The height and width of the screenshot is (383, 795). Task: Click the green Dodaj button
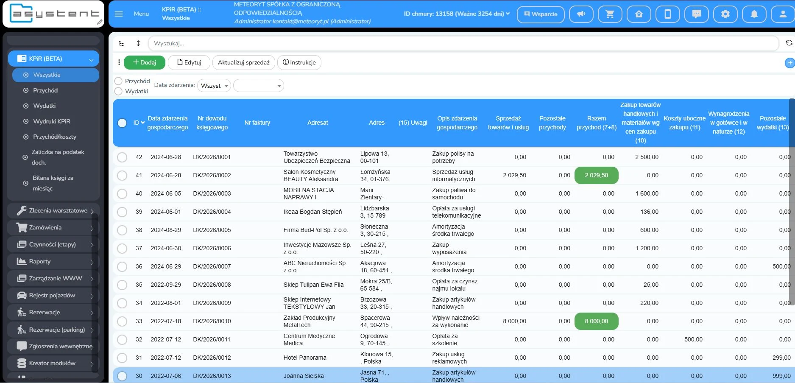point(145,62)
